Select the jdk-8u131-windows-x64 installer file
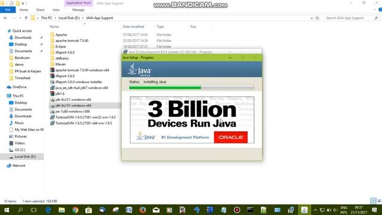Viewport: 382px width, 215px height. coord(73,105)
